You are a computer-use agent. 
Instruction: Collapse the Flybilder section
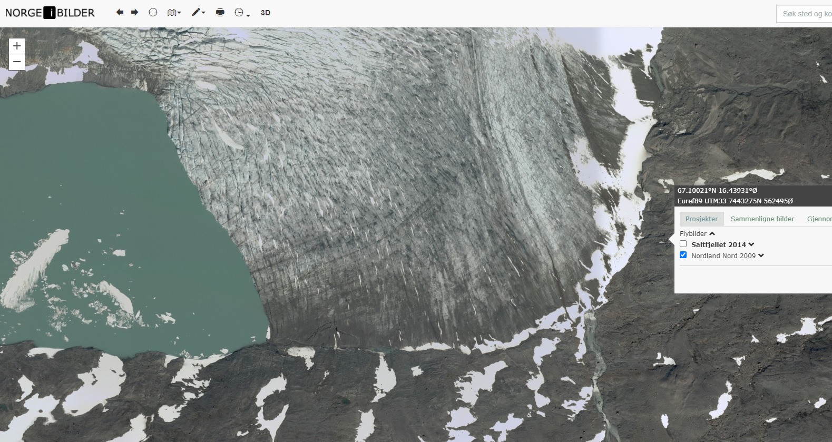(712, 233)
